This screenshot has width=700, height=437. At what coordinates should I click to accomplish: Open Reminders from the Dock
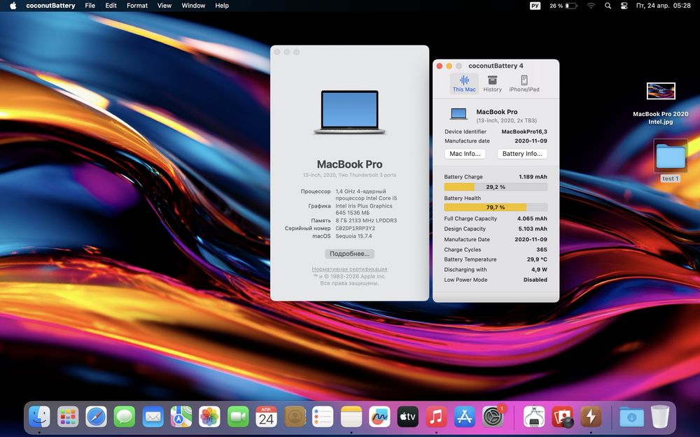[323, 417]
